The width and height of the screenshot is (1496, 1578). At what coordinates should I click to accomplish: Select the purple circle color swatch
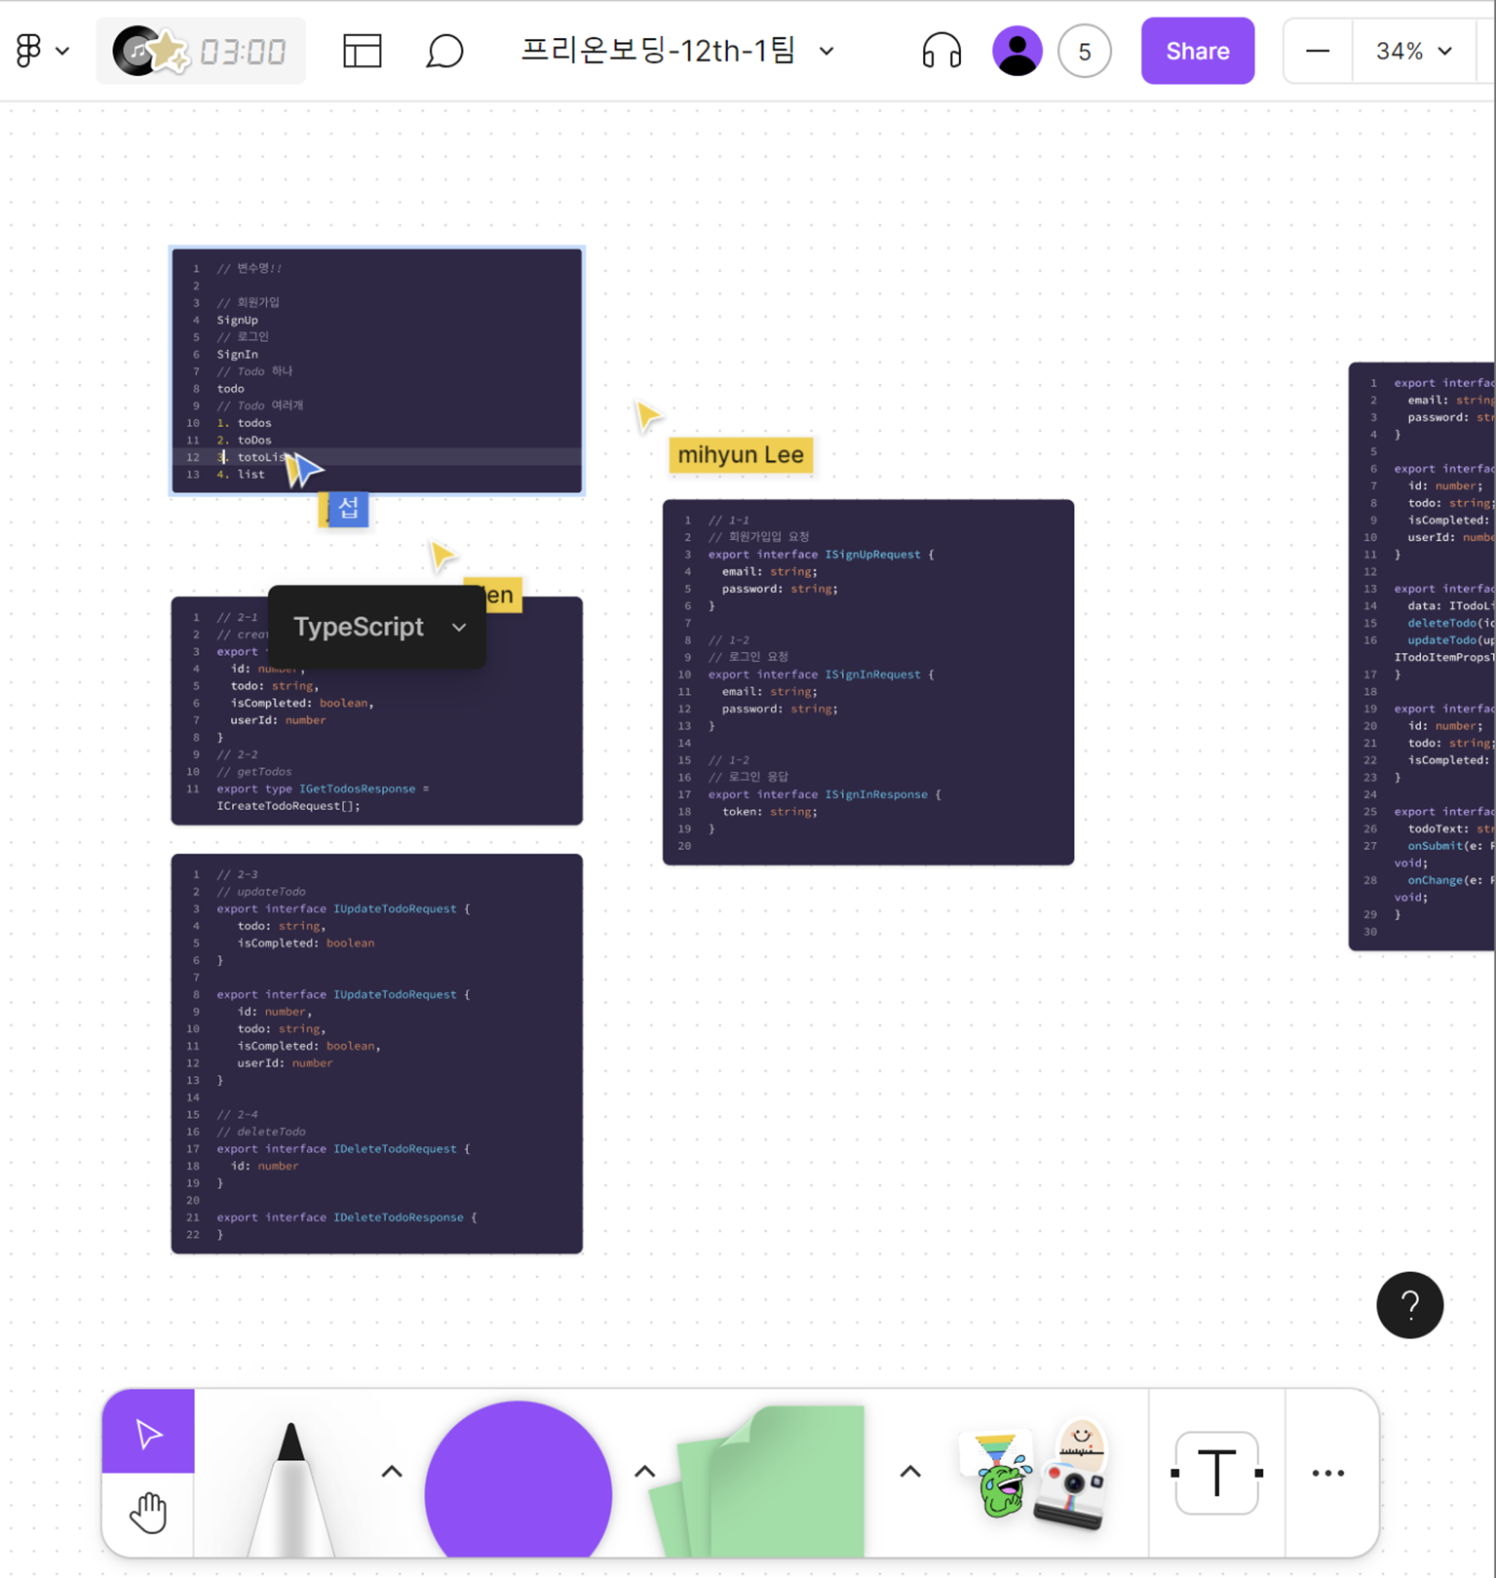(519, 1477)
